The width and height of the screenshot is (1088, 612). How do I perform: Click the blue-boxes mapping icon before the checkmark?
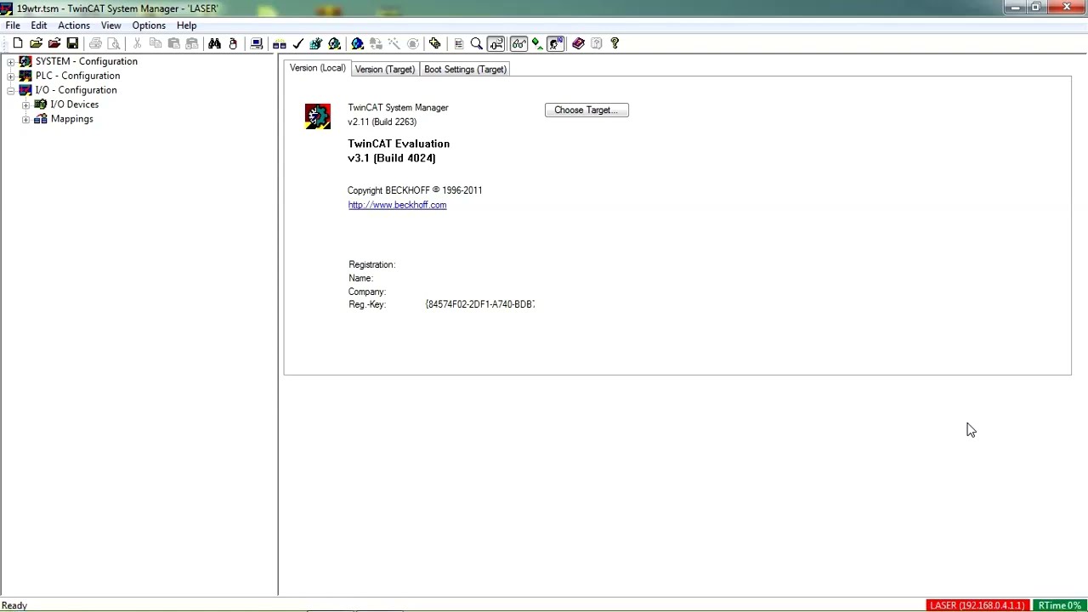click(x=279, y=43)
